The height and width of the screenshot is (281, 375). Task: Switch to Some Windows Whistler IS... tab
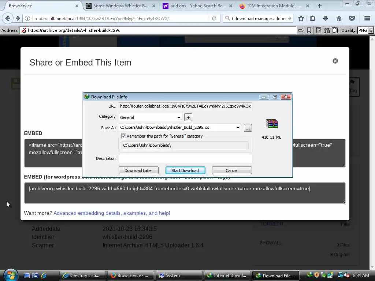pos(121,6)
